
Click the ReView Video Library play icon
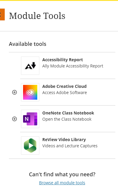(x=30, y=146)
